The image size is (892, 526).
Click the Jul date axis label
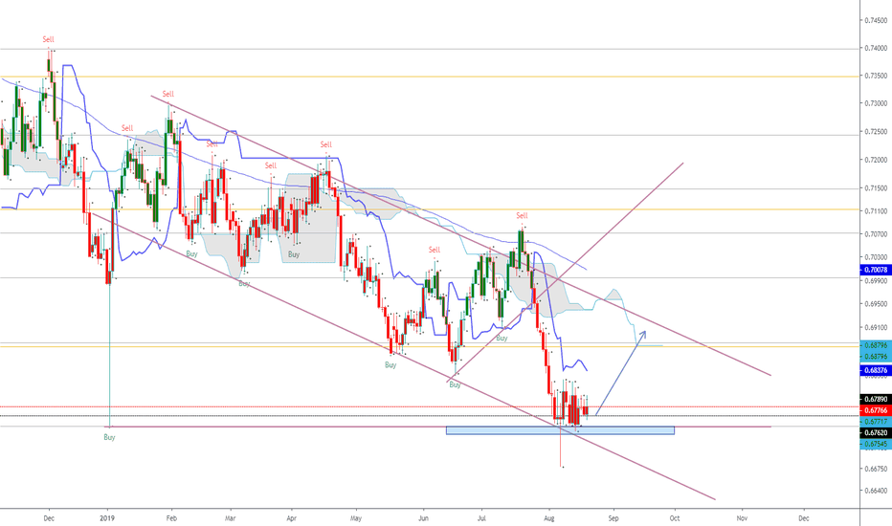click(481, 518)
